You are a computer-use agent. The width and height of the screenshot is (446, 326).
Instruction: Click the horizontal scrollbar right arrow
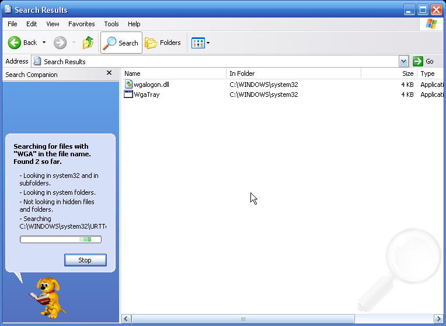(438, 318)
